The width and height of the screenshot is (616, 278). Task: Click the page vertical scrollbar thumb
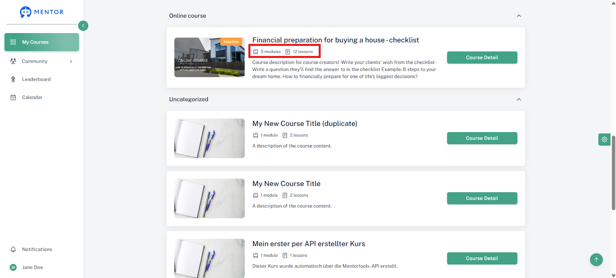(613, 172)
